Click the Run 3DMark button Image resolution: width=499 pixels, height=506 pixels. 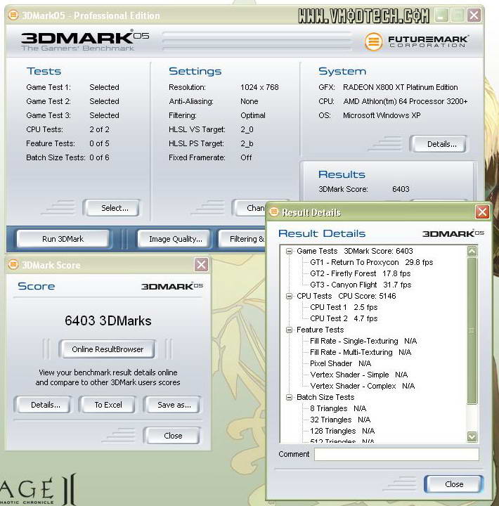click(x=63, y=239)
